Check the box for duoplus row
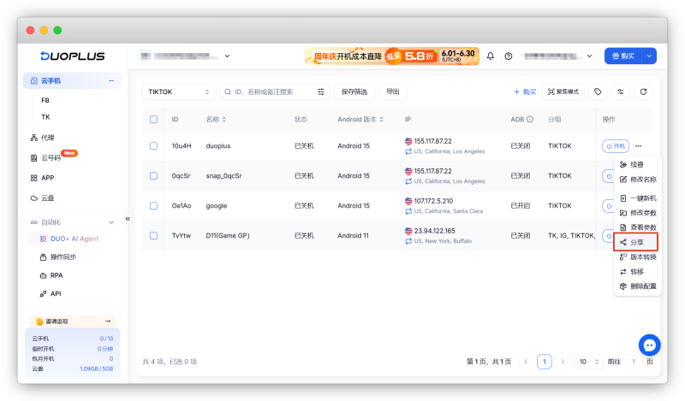685x401 pixels. [x=153, y=145]
